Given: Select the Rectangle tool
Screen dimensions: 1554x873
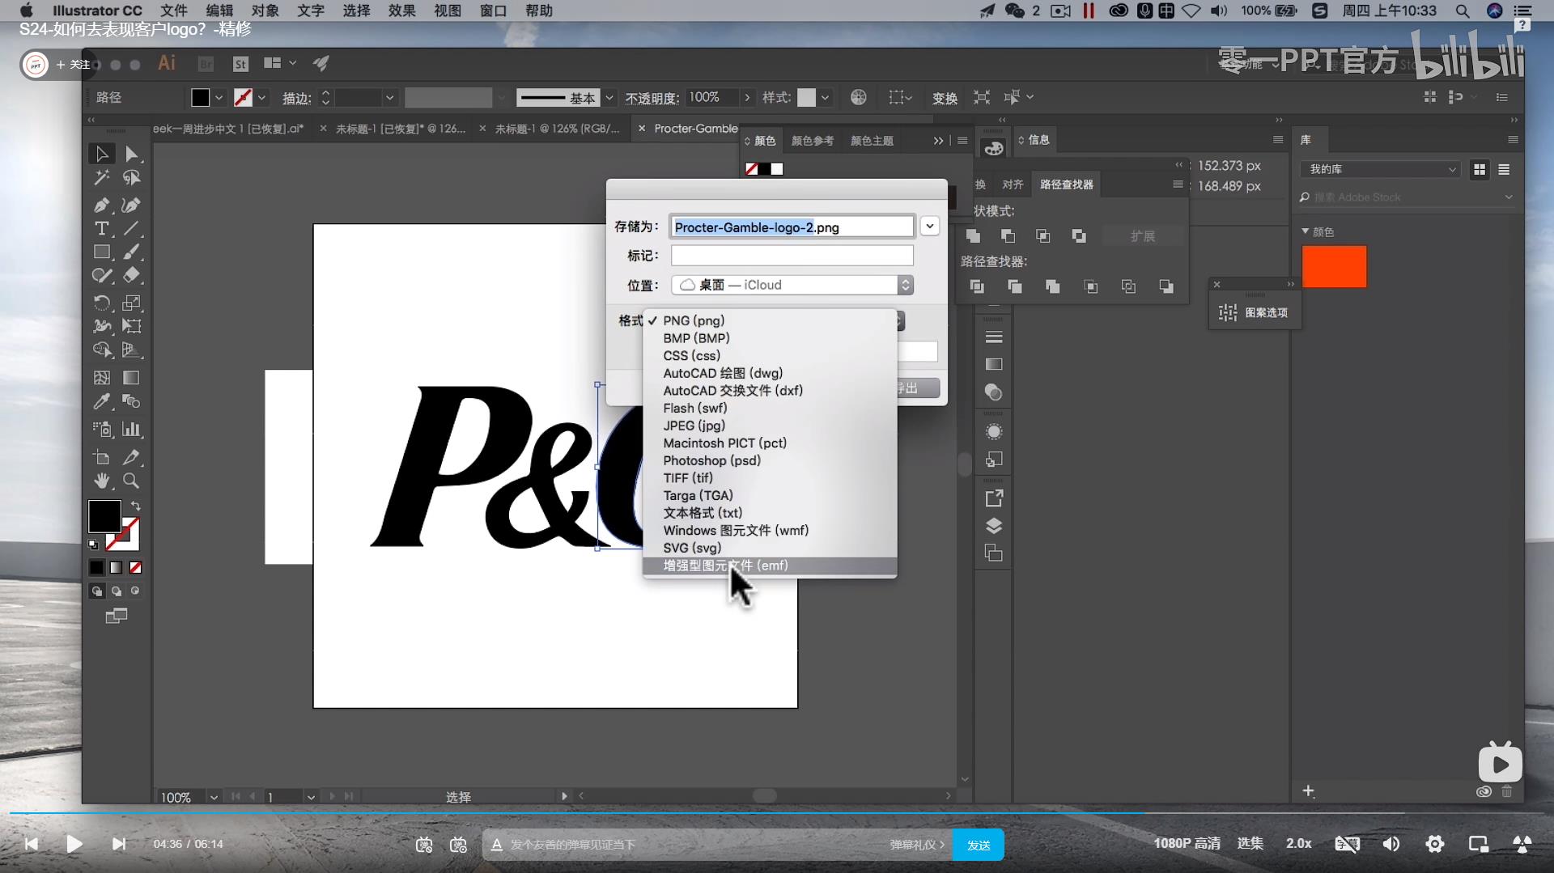Looking at the screenshot, I should [x=102, y=252].
